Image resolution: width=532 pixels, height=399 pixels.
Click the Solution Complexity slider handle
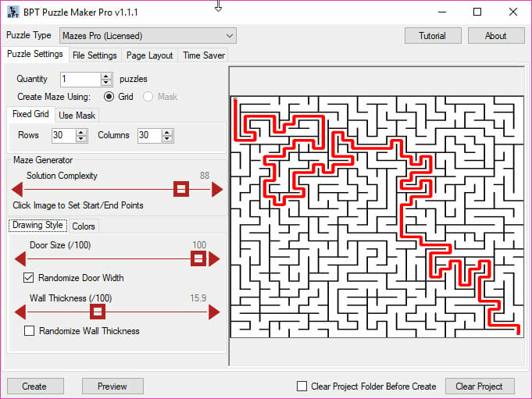pyautogui.click(x=181, y=189)
